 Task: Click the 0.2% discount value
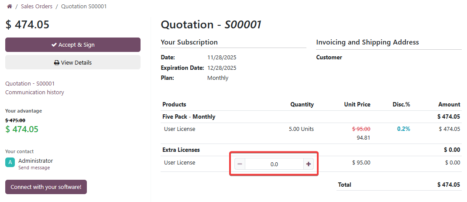click(x=403, y=129)
